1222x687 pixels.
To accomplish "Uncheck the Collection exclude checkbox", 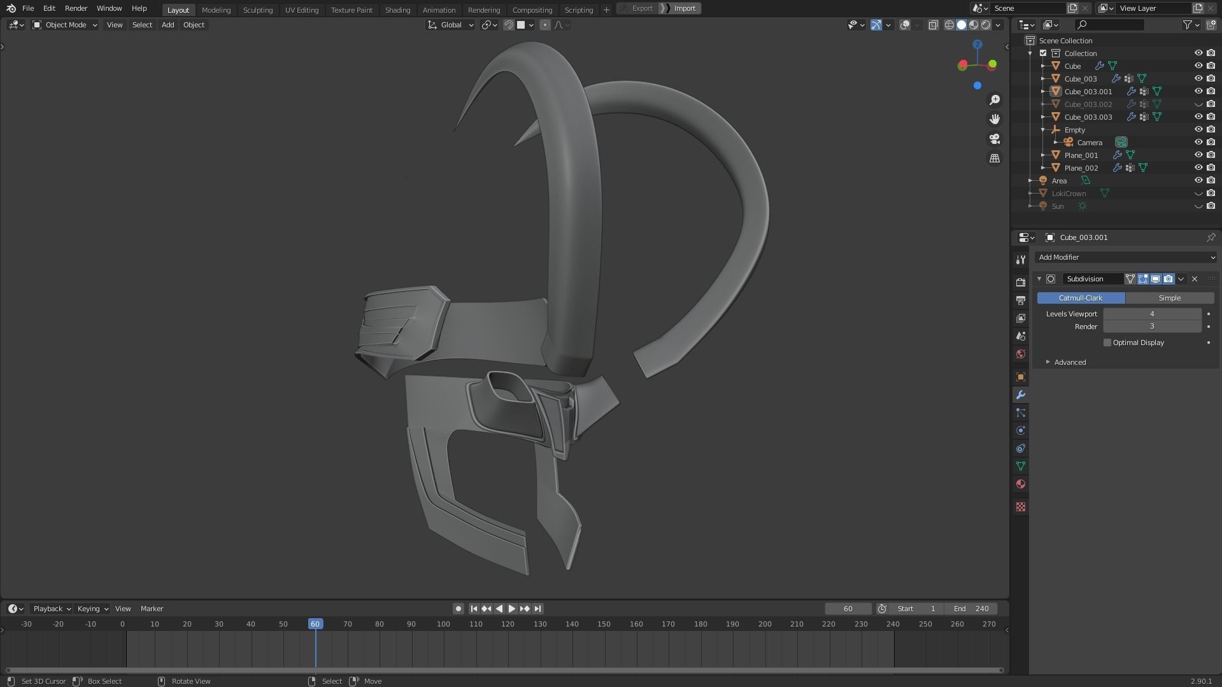I will tap(1043, 53).
